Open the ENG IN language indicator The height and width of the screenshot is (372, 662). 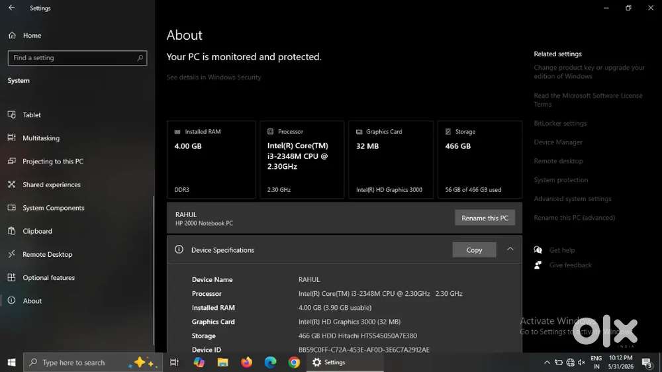tap(596, 362)
